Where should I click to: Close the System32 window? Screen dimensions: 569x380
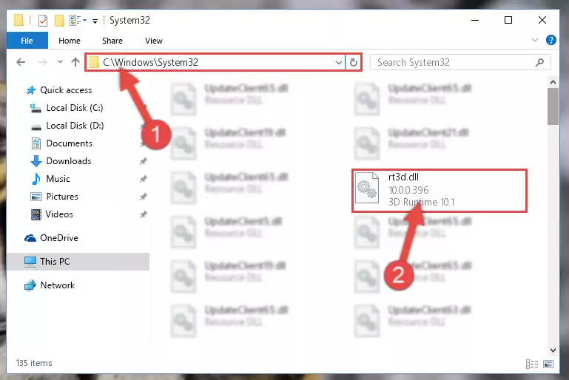click(542, 20)
